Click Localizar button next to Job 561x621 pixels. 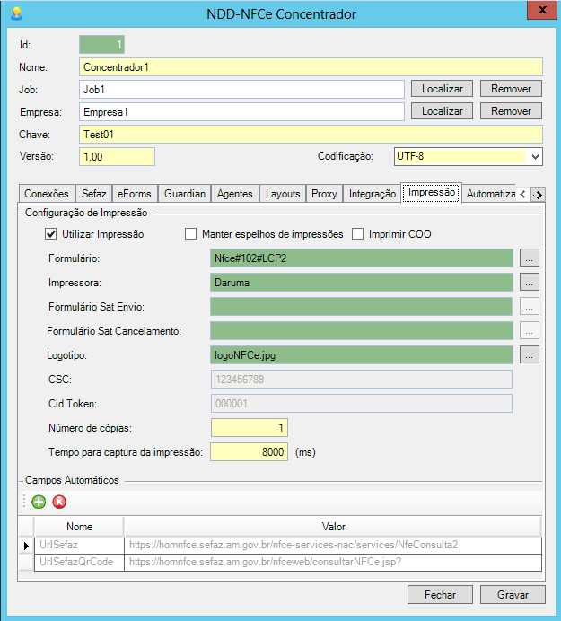pos(442,89)
